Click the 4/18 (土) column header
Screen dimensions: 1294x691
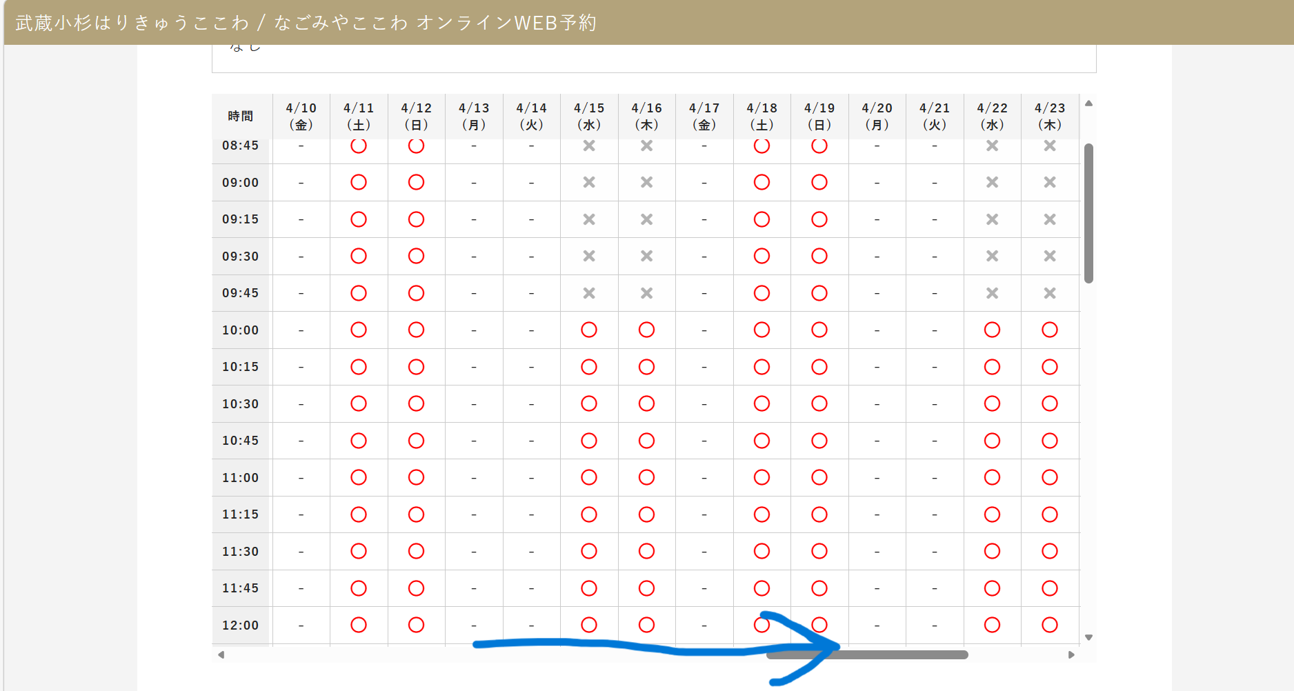pos(762,117)
